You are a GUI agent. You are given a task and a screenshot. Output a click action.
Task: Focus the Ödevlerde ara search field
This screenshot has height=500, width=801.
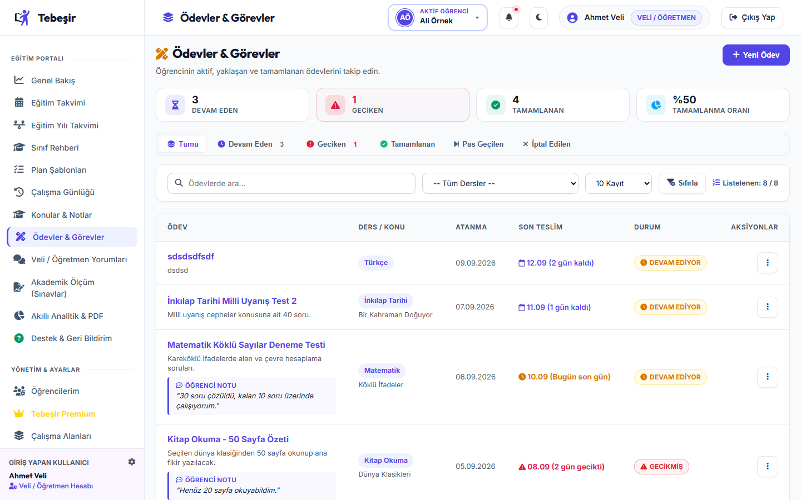(x=291, y=183)
